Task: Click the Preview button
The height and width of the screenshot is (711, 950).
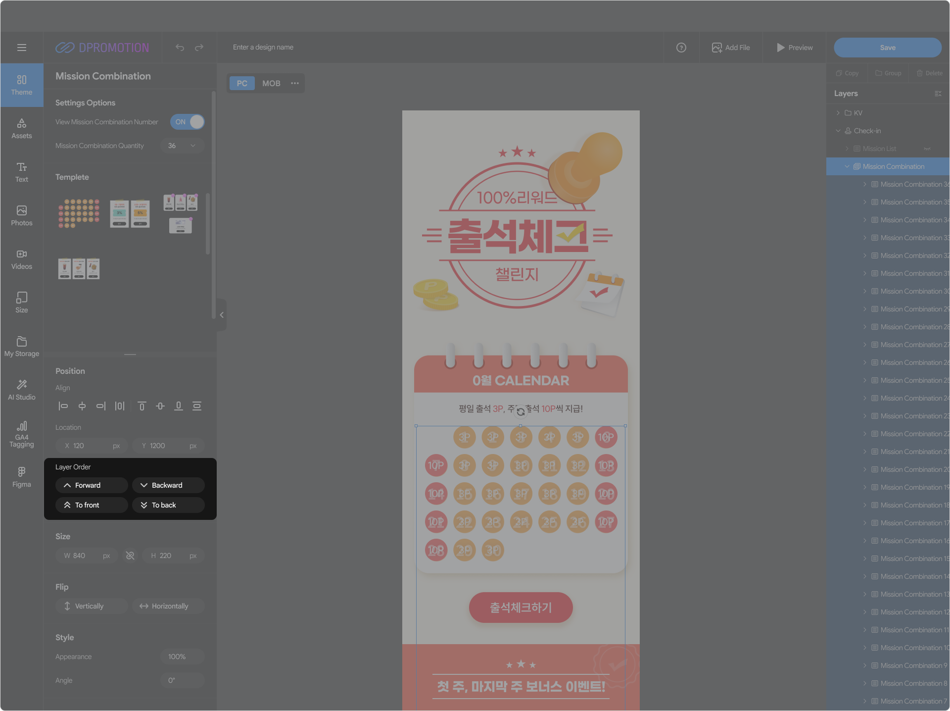Action: pyautogui.click(x=795, y=48)
